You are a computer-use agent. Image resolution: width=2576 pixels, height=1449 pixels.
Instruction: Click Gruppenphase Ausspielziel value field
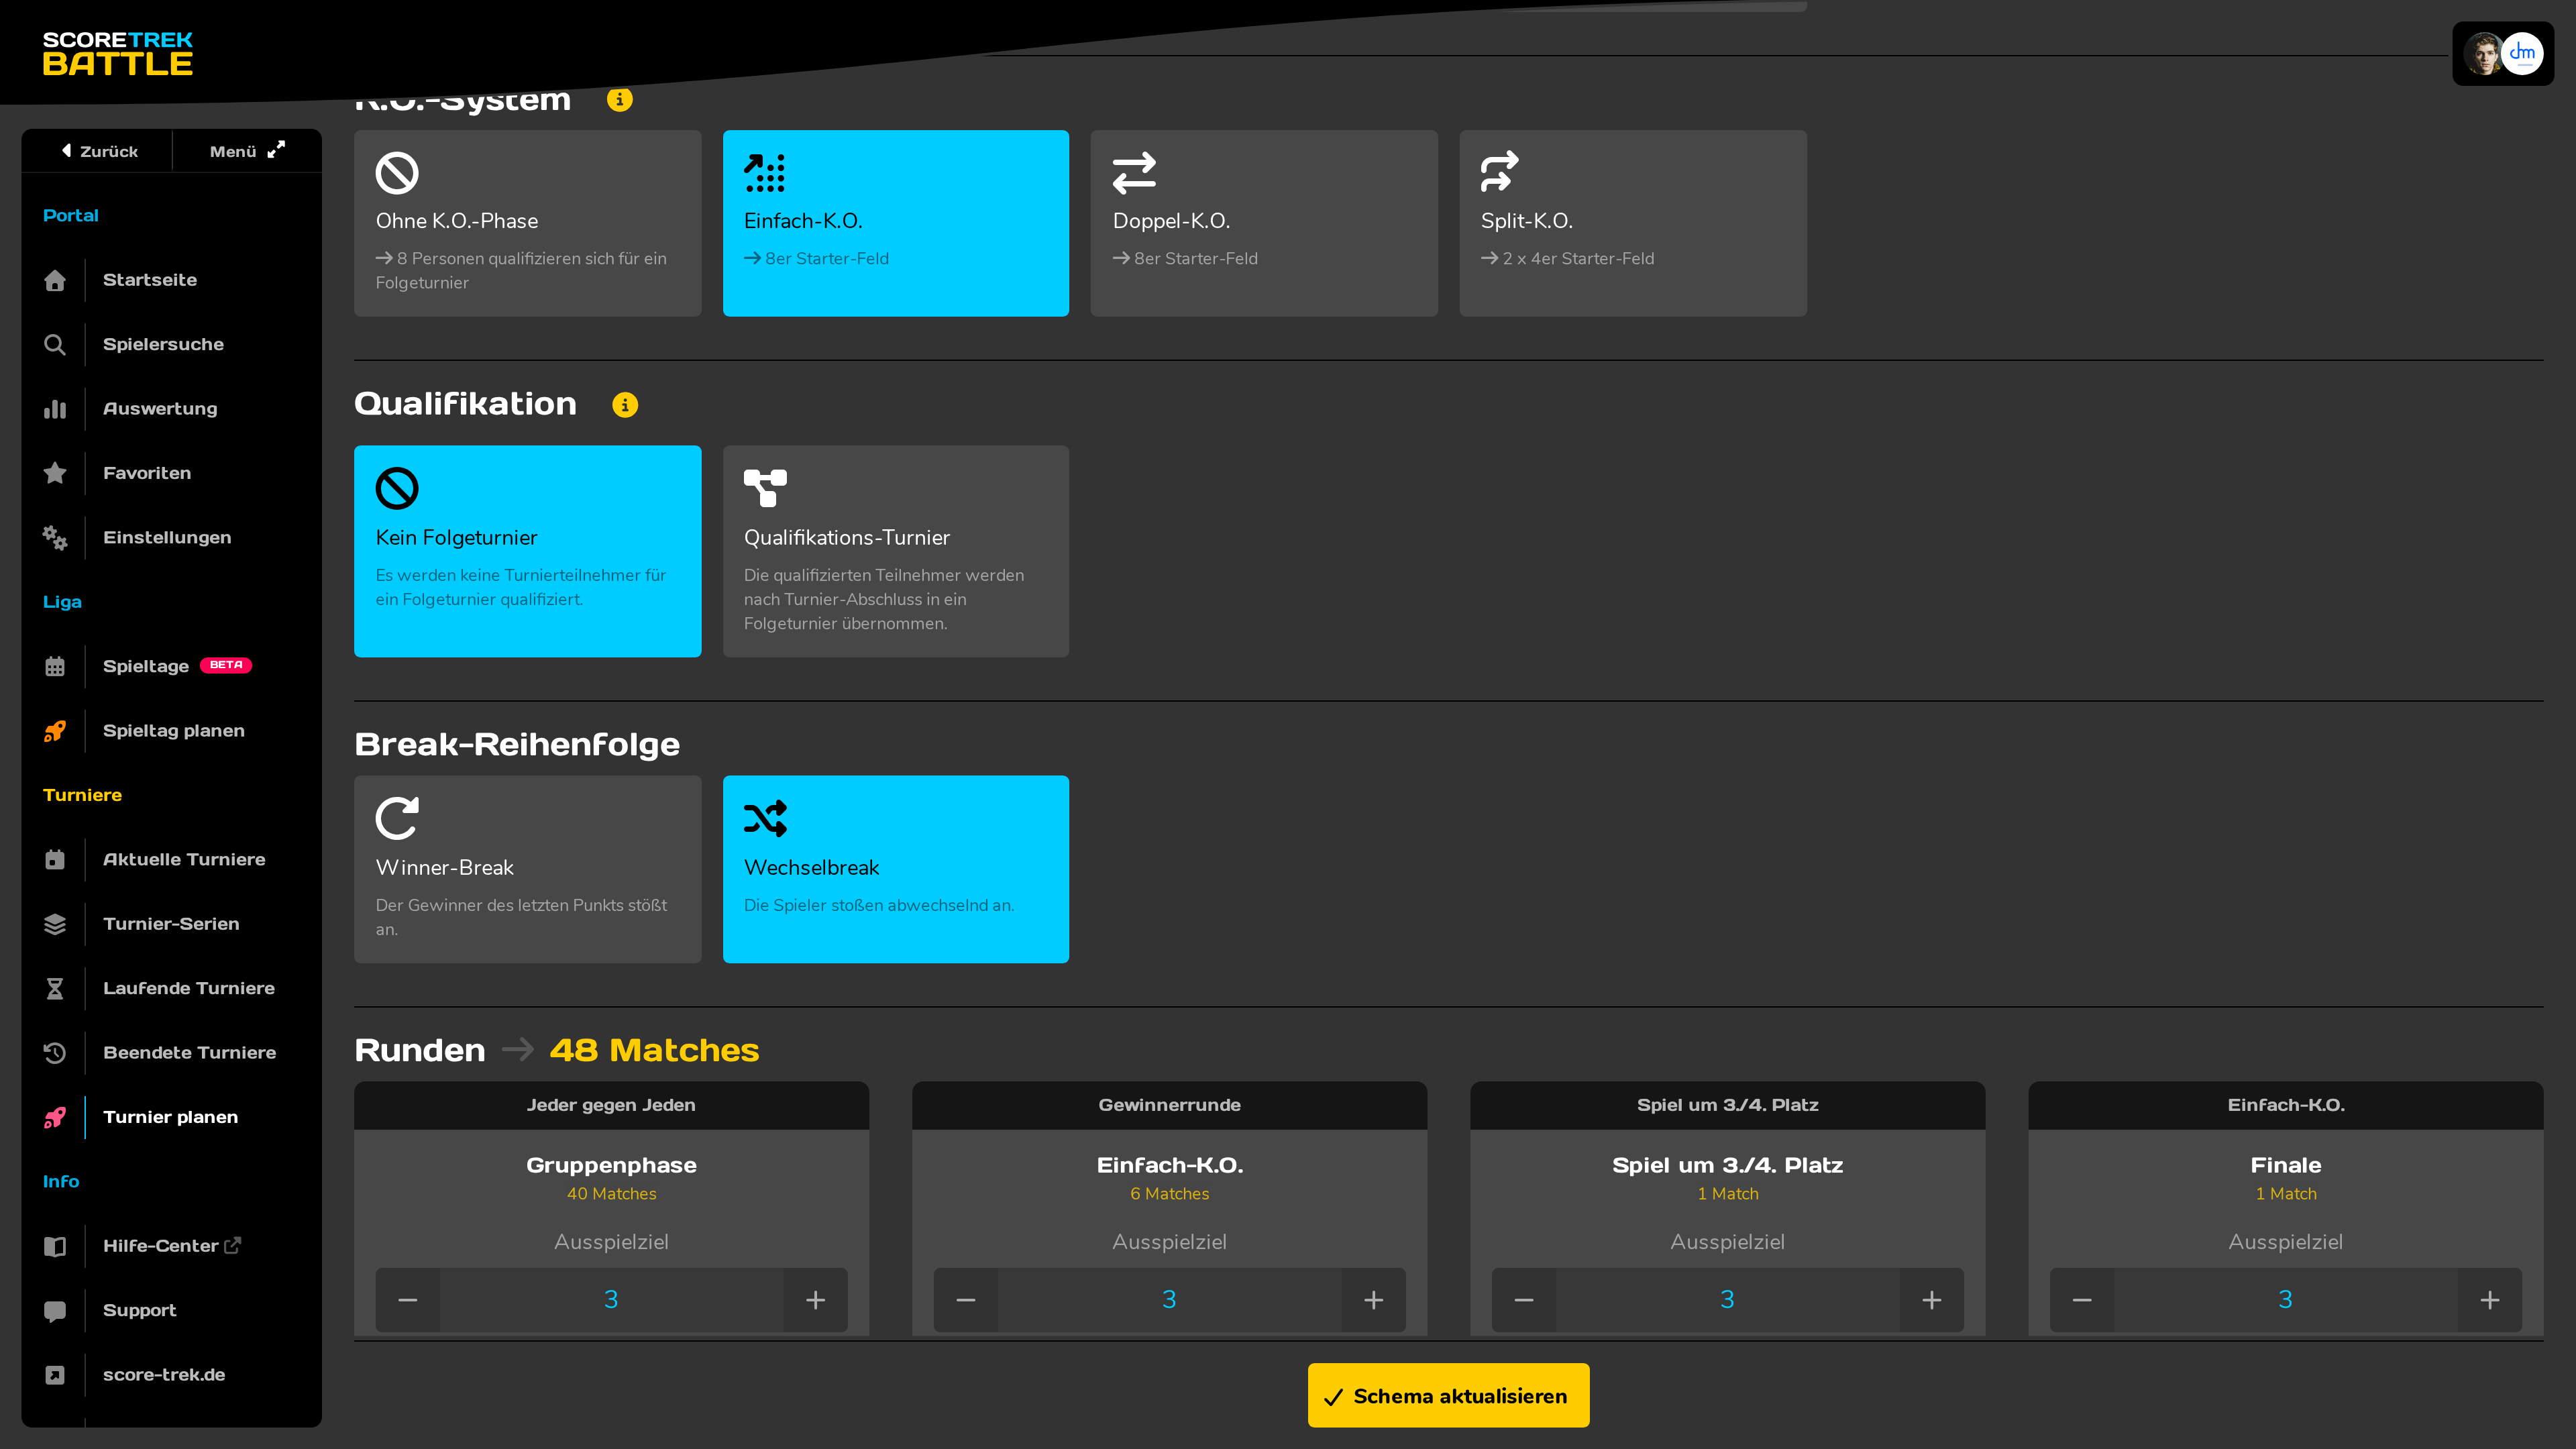[x=611, y=1300]
